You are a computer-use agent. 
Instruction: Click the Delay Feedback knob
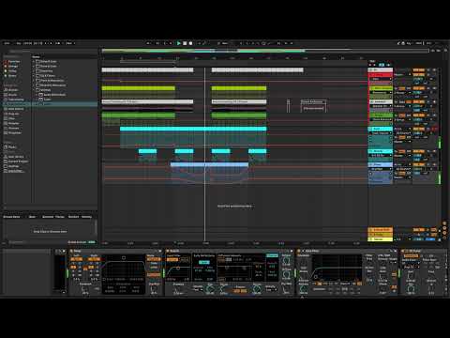click(85, 290)
